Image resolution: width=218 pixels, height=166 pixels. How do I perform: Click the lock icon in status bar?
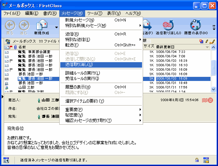[x=197, y=160]
